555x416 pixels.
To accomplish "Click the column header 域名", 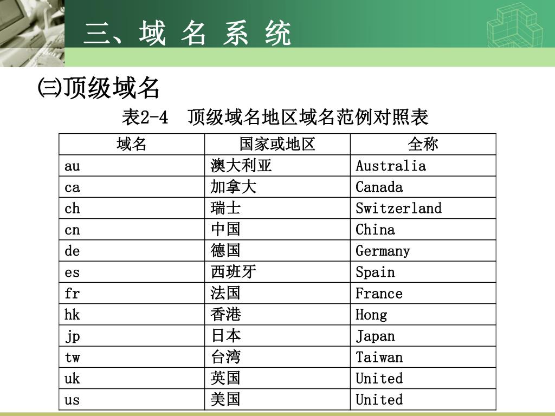I will click(132, 144).
